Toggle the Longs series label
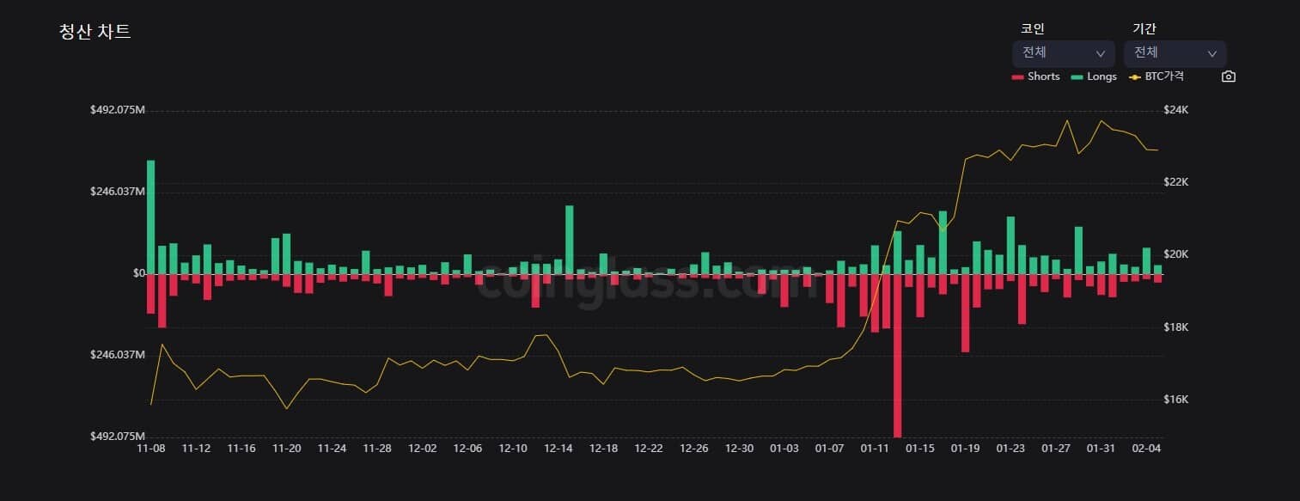This screenshot has width=1300, height=501. [x=1102, y=76]
